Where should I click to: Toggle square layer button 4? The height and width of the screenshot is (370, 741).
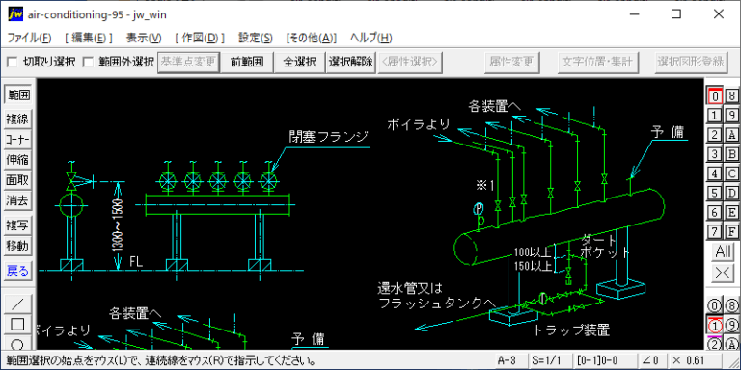(715, 173)
